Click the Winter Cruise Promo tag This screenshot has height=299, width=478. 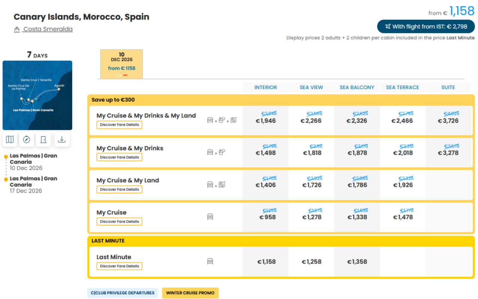(190, 293)
